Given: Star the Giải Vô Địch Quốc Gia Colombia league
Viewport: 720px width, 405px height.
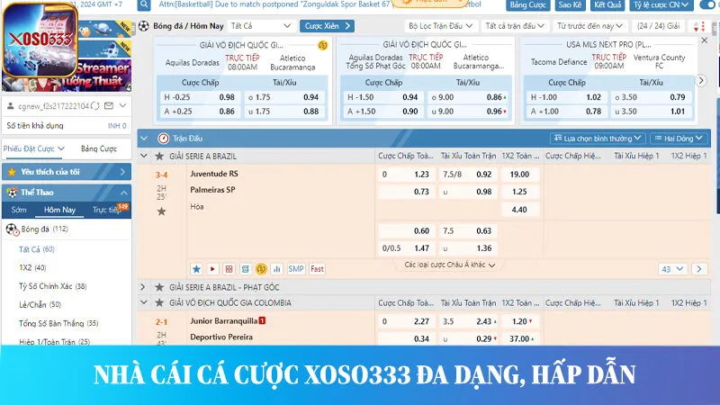Looking at the screenshot, I should [159, 303].
